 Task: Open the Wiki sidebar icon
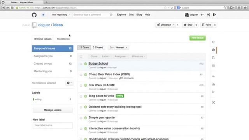tap(213, 66)
